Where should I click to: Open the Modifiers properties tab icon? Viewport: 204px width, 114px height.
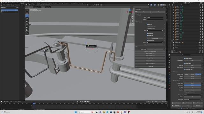coord(169,74)
